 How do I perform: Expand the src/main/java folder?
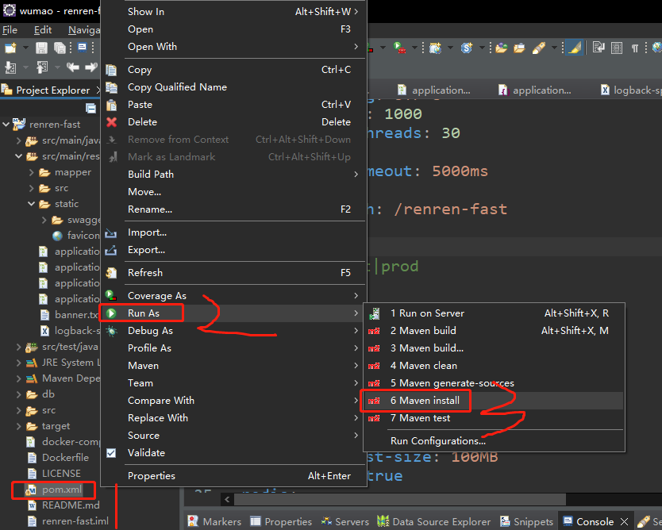pyautogui.click(x=18, y=140)
